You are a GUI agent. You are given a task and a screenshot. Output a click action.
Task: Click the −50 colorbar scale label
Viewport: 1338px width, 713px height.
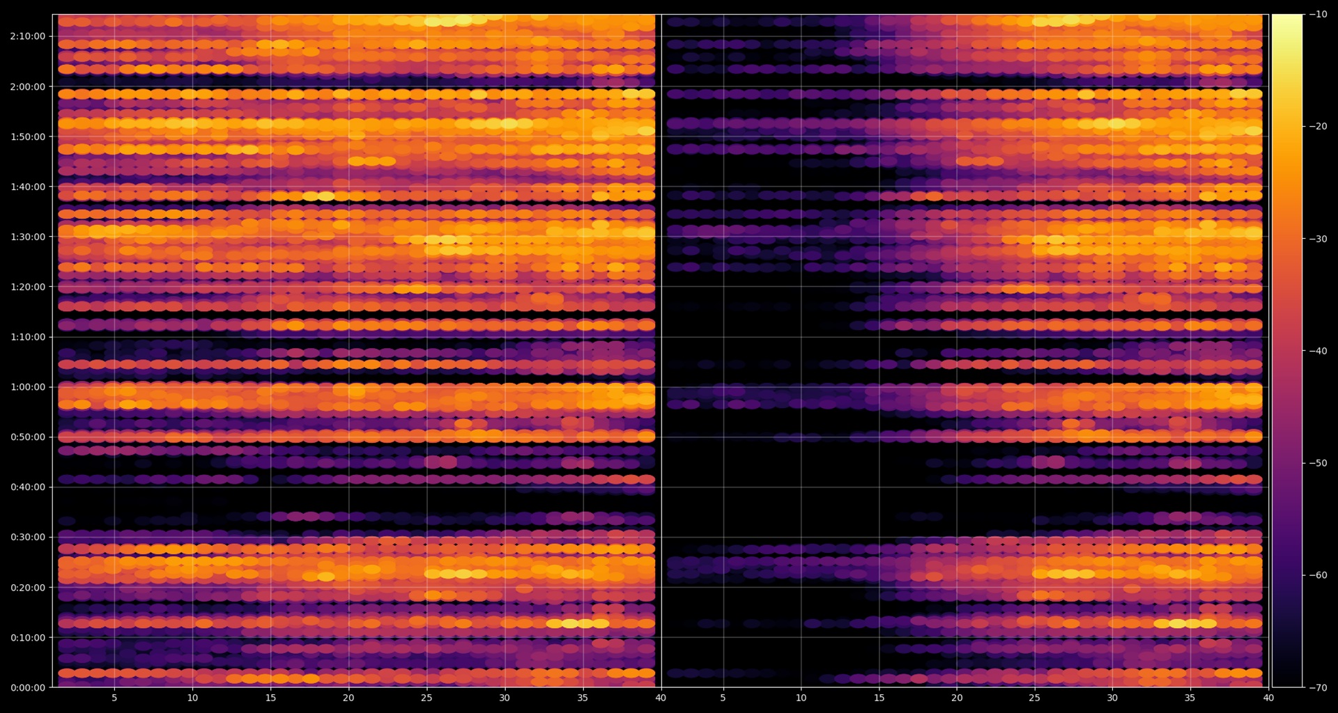pos(1318,463)
